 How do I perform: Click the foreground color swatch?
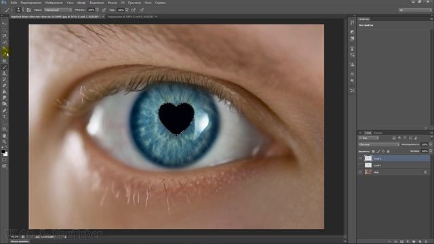tap(3, 152)
